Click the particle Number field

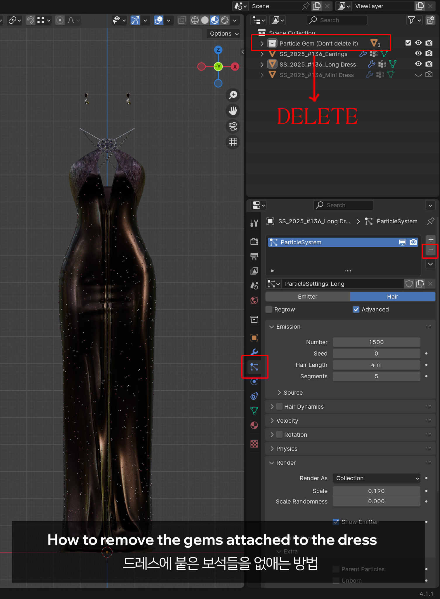(x=377, y=342)
